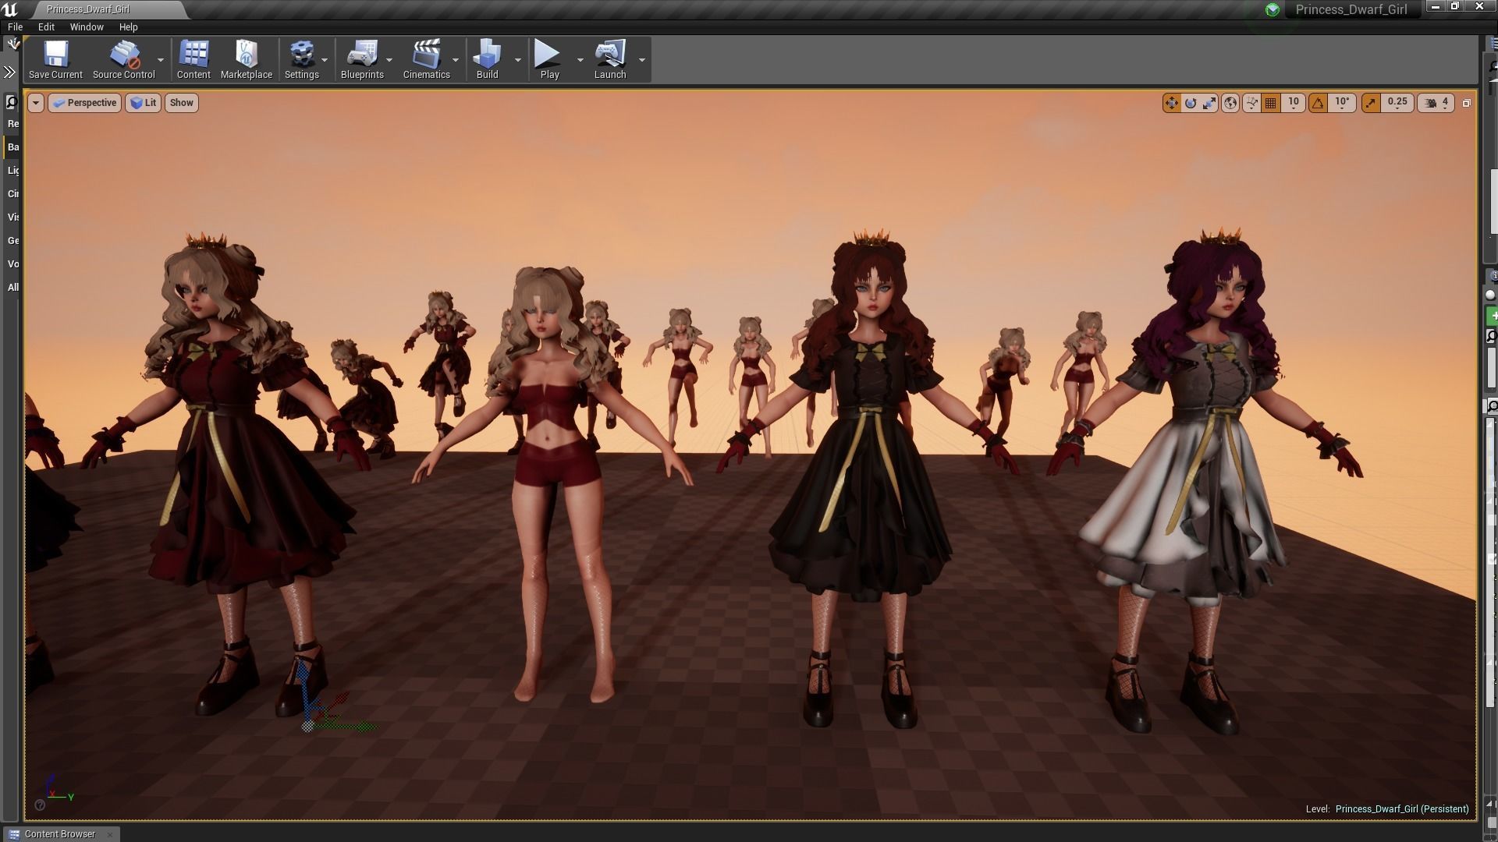This screenshot has width=1498, height=842.
Task: Toggle grid snapping on or off
Action: click(x=1271, y=102)
